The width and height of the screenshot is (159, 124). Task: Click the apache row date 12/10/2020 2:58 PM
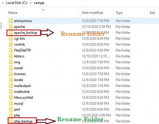pyautogui.click(x=96, y=27)
